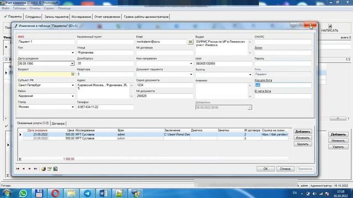This screenshot has width=353, height=198.
Task: Open the Отчеты menu
Action: click(35, 8)
